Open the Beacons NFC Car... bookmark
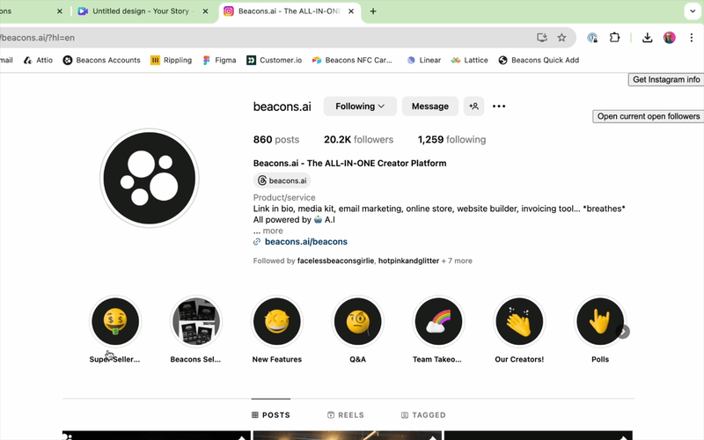Viewport: 704px width, 440px height. click(x=353, y=60)
